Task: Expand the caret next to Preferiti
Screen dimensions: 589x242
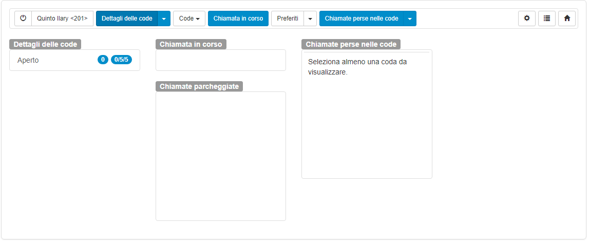Action: pyautogui.click(x=310, y=18)
